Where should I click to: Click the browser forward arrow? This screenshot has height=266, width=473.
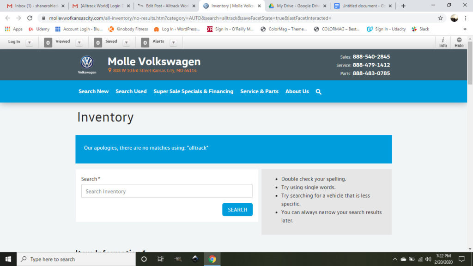click(18, 18)
